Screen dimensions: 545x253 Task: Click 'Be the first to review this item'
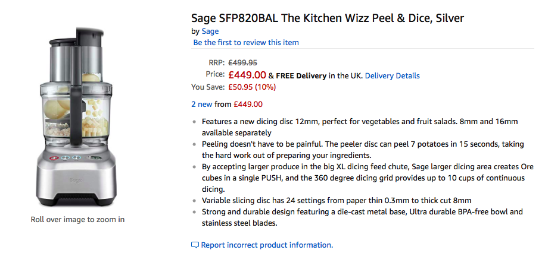pyautogui.click(x=246, y=42)
